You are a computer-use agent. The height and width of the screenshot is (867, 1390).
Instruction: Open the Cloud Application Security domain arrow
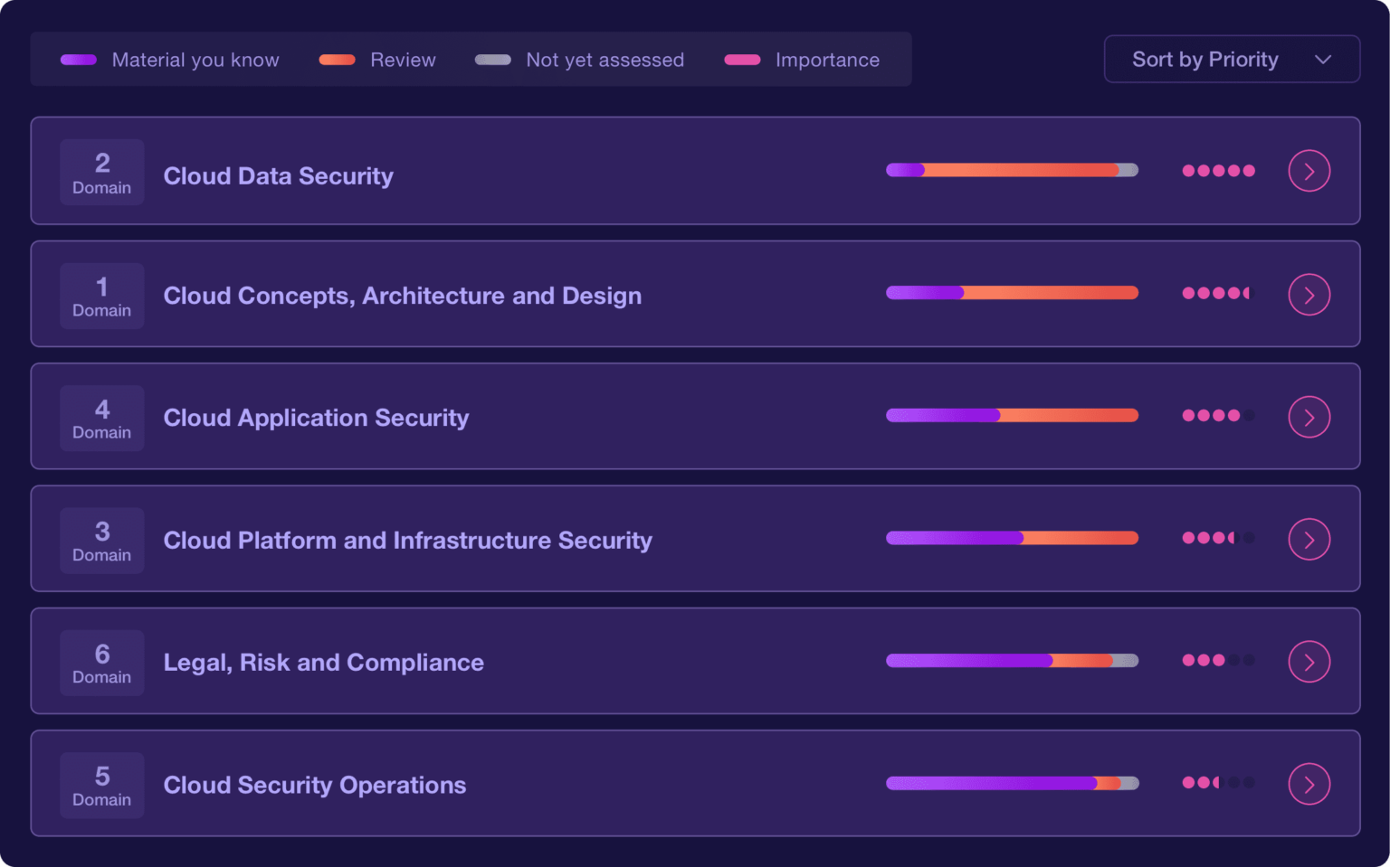coord(1309,417)
